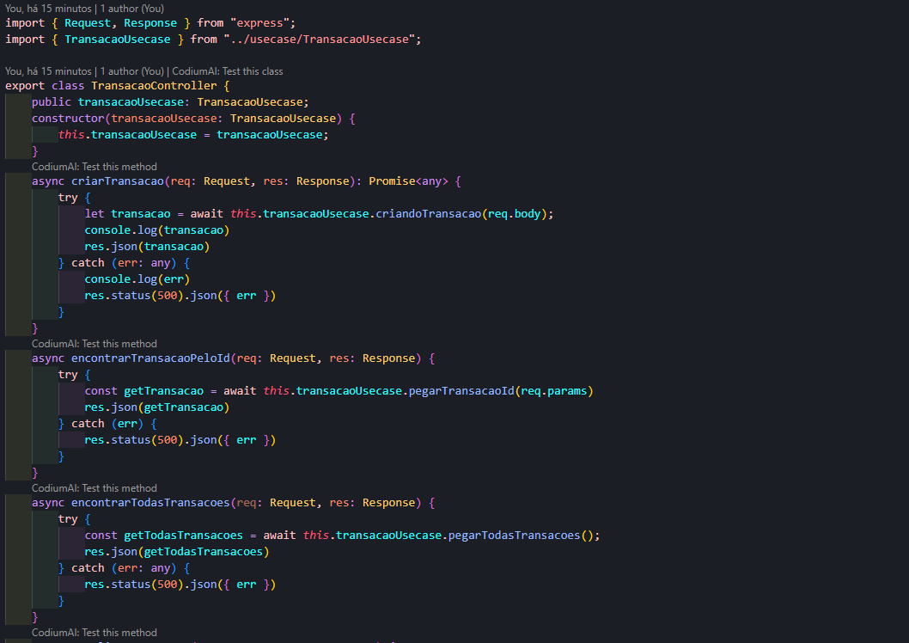Screen dimensions: 909x643
Task: Select the "express" module string
Action: click(x=259, y=23)
